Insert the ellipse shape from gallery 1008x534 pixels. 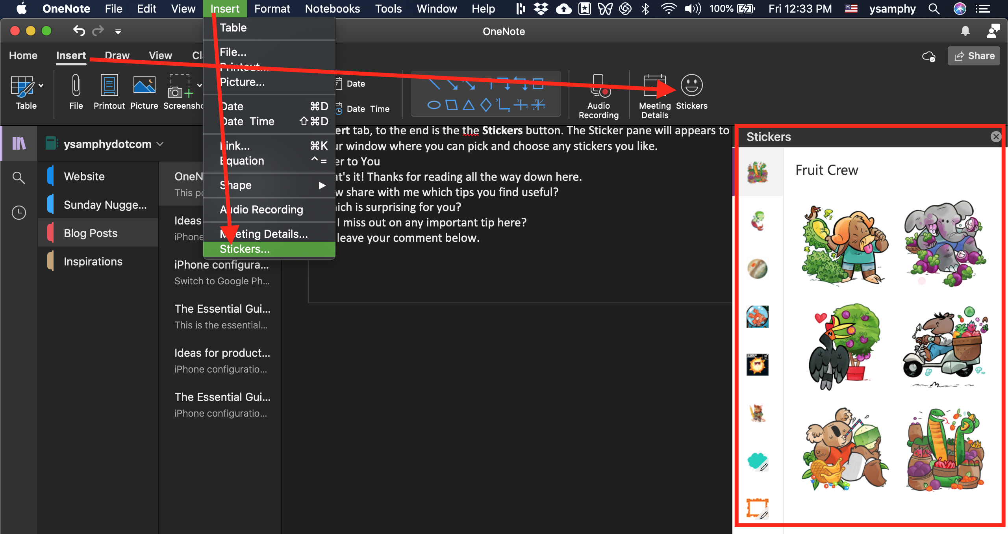pyautogui.click(x=434, y=105)
